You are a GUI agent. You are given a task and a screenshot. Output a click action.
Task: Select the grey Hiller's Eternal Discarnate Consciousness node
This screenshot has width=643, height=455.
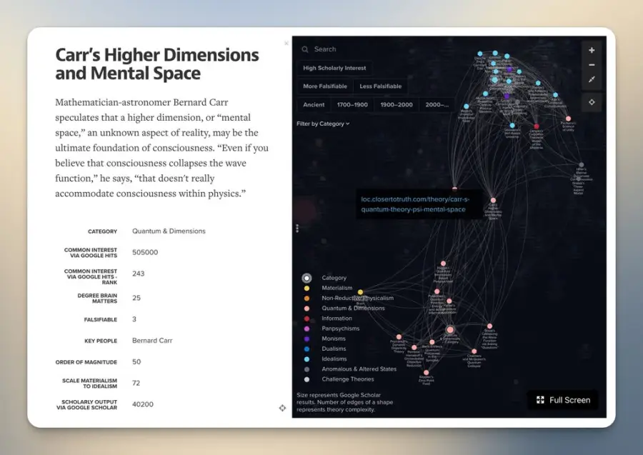[581, 165]
